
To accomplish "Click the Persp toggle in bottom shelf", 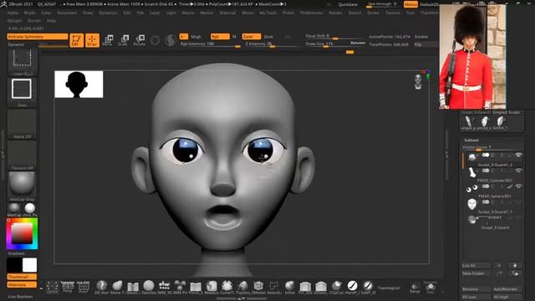I will (x=68, y=287).
